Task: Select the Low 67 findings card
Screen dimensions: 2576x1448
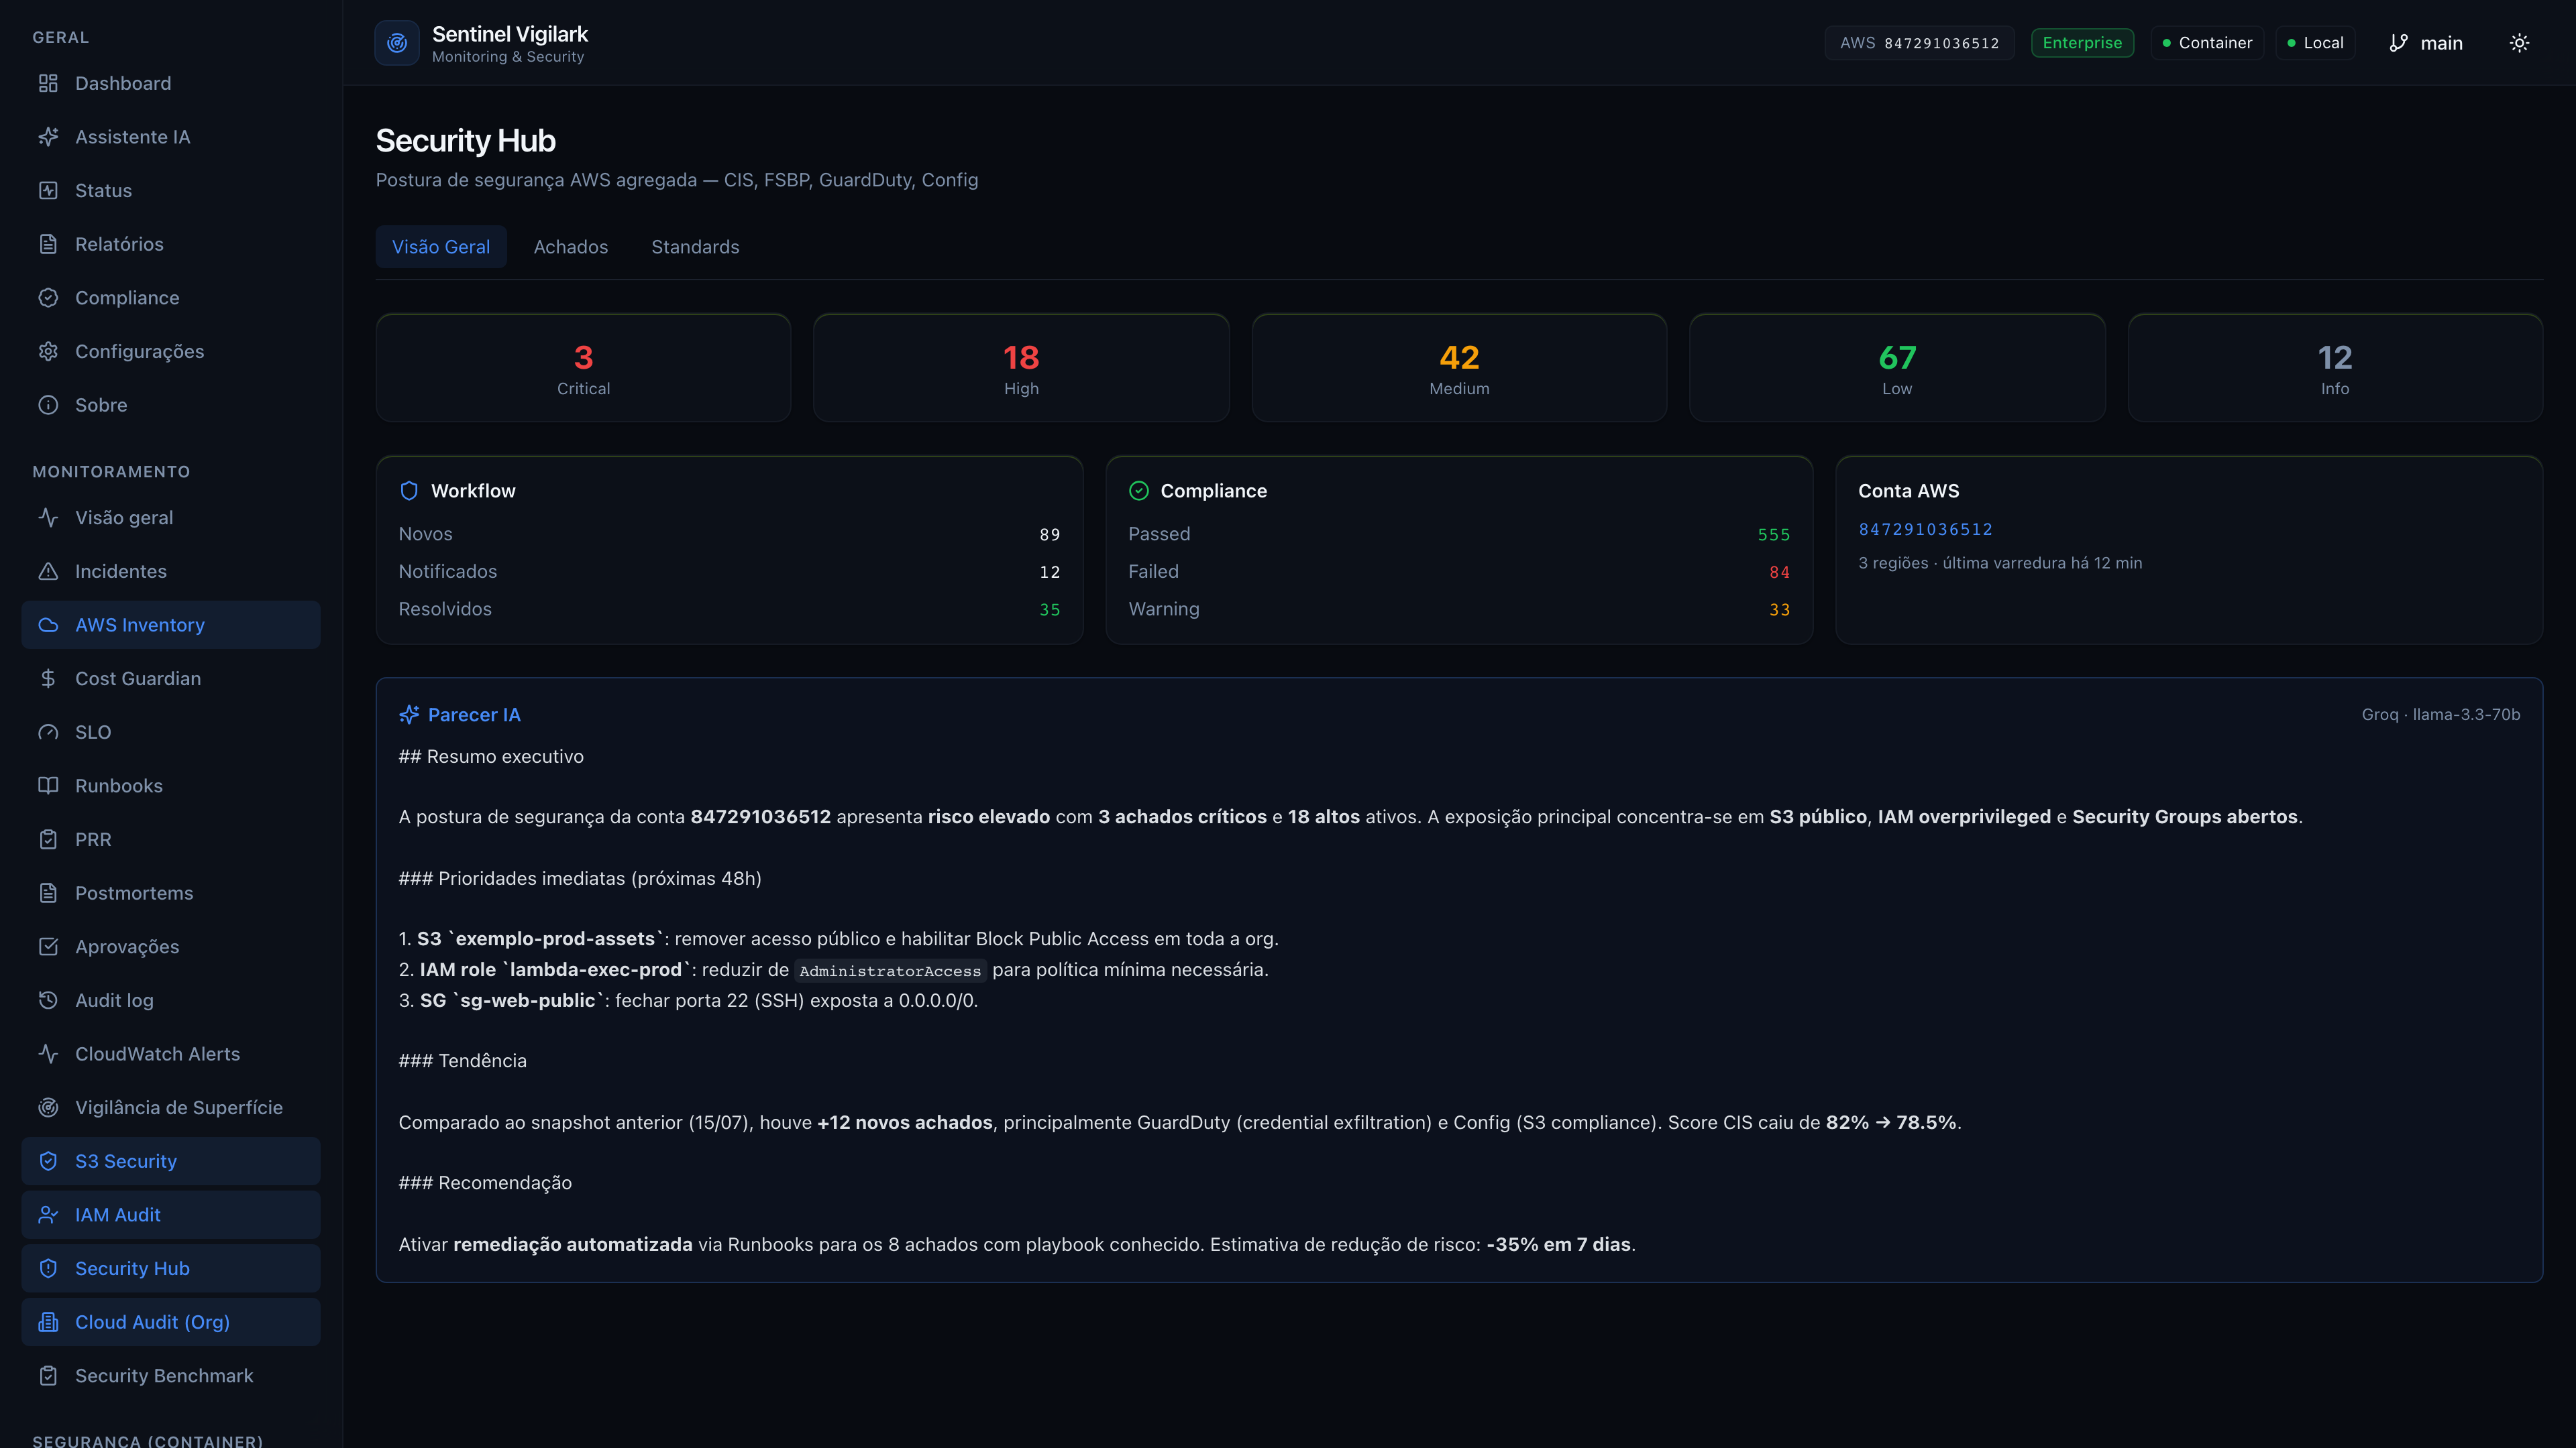Action: (x=1897, y=368)
